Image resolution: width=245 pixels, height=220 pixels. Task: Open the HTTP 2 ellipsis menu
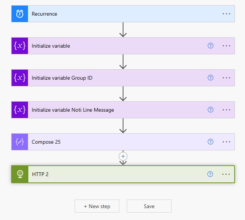tap(226, 174)
